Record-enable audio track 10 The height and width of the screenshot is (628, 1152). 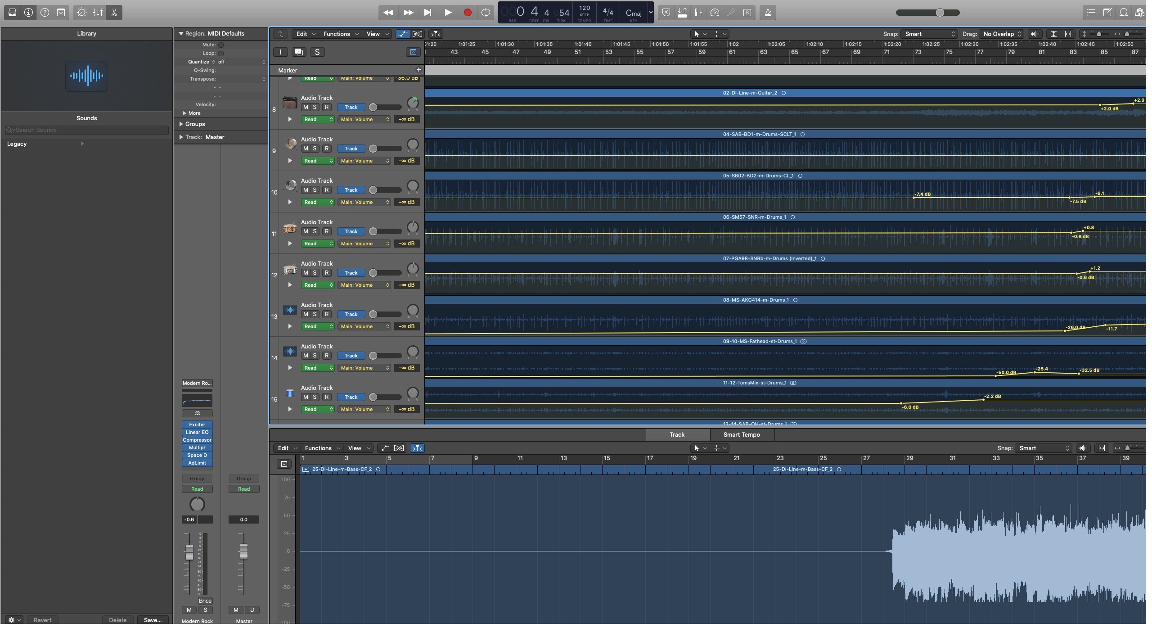(x=327, y=190)
